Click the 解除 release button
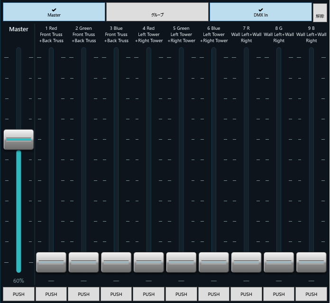The width and height of the screenshot is (330, 303). tap(320, 13)
